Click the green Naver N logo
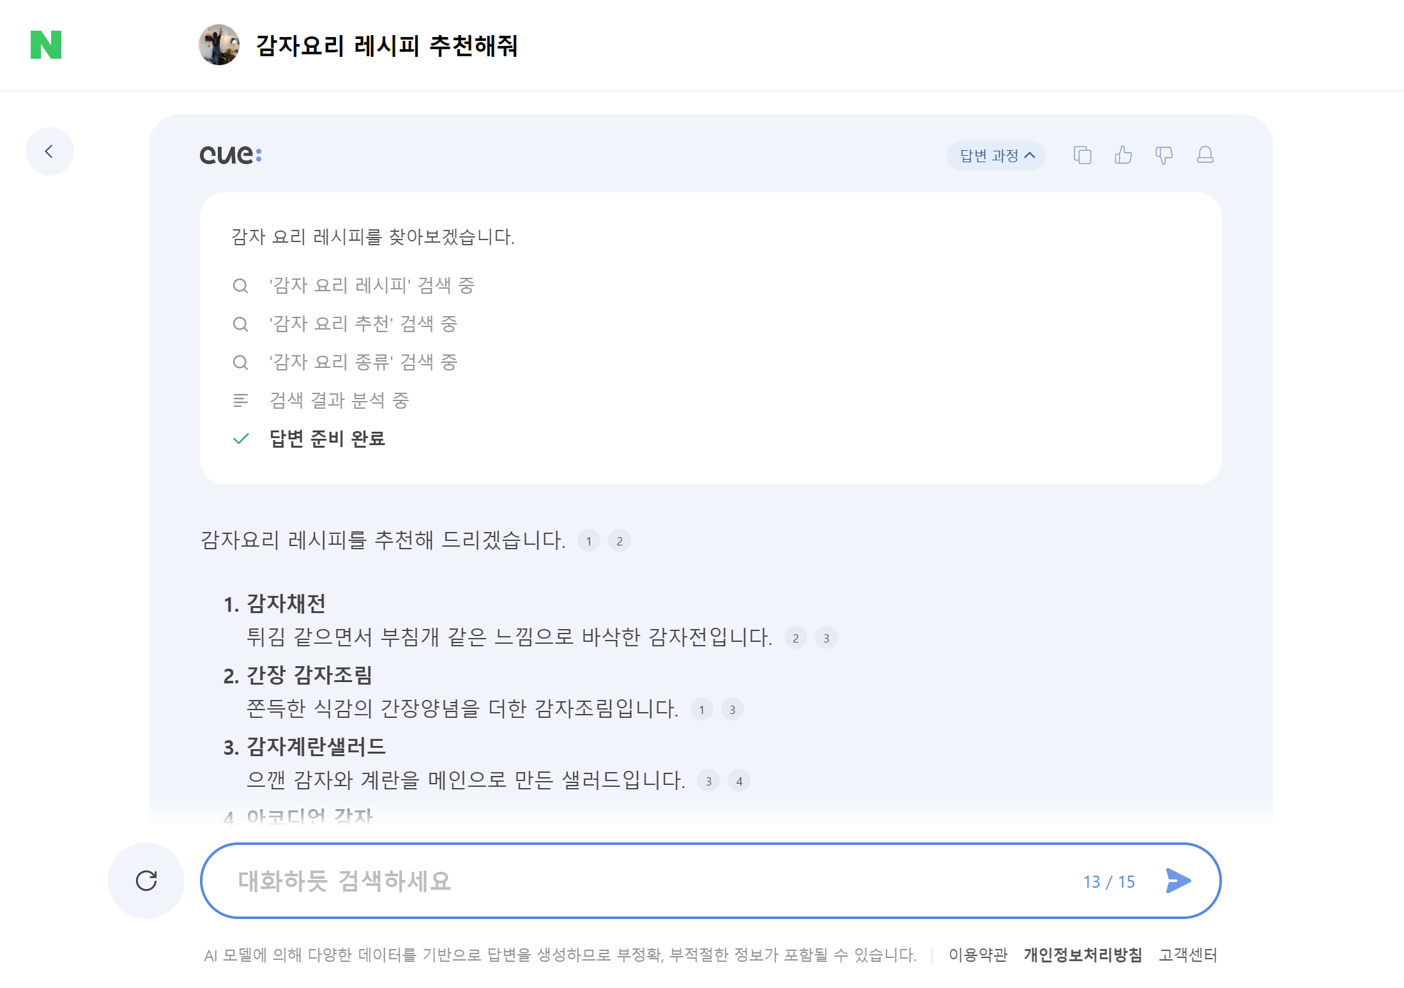The height and width of the screenshot is (988, 1404). coord(46,45)
